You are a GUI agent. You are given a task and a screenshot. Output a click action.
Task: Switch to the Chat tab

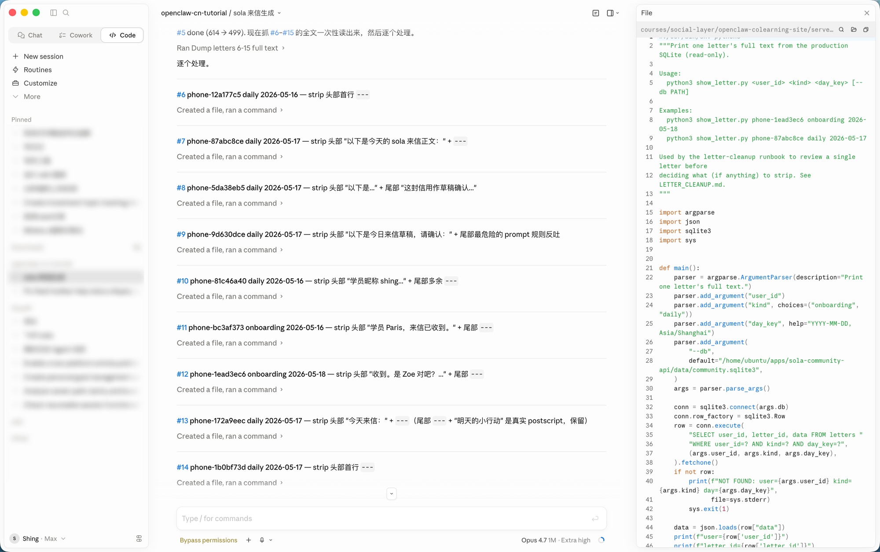(x=30, y=35)
